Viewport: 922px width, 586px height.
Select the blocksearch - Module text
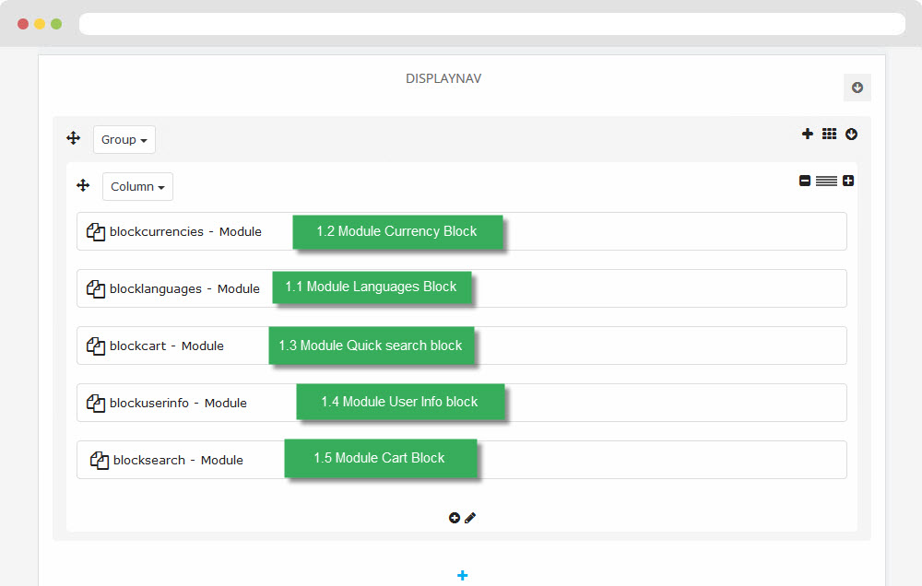pos(178,460)
